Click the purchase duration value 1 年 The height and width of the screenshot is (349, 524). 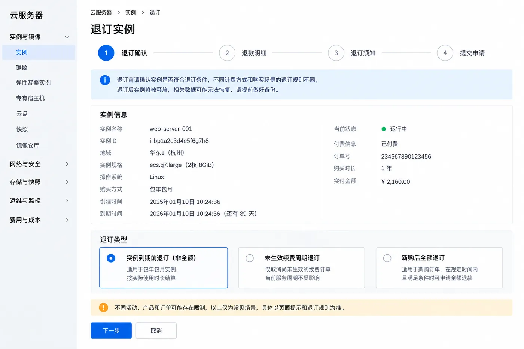387,168
